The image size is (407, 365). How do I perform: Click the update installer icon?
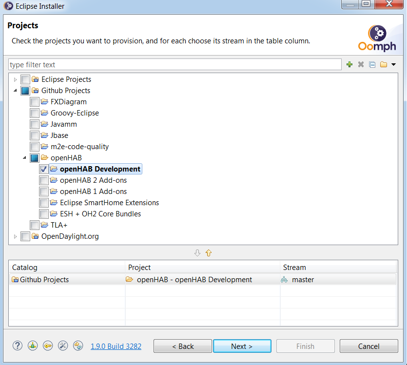tap(78, 346)
